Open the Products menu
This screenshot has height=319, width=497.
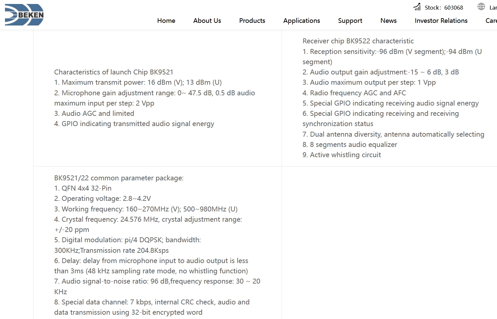[x=252, y=21]
